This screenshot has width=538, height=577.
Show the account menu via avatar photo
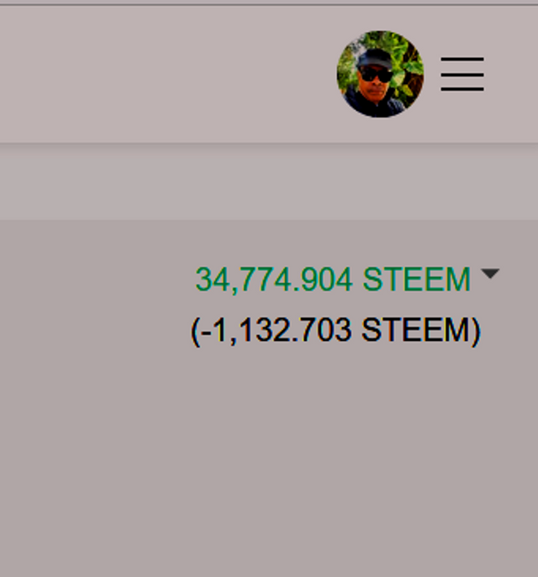(x=380, y=74)
